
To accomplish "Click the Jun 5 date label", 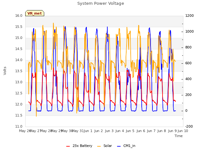I will 130,131.
